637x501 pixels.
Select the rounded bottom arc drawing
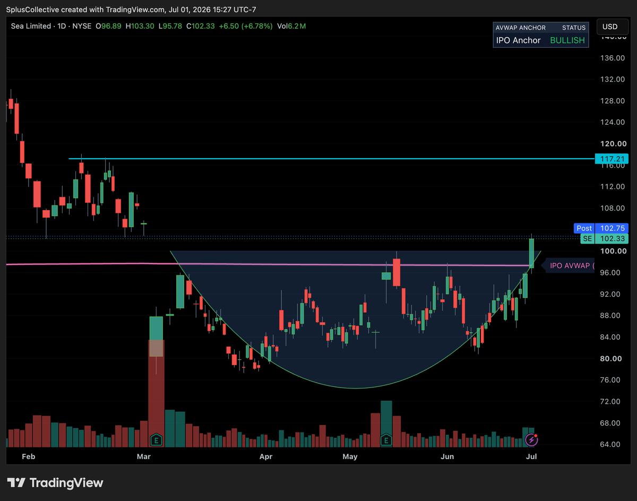(356, 388)
